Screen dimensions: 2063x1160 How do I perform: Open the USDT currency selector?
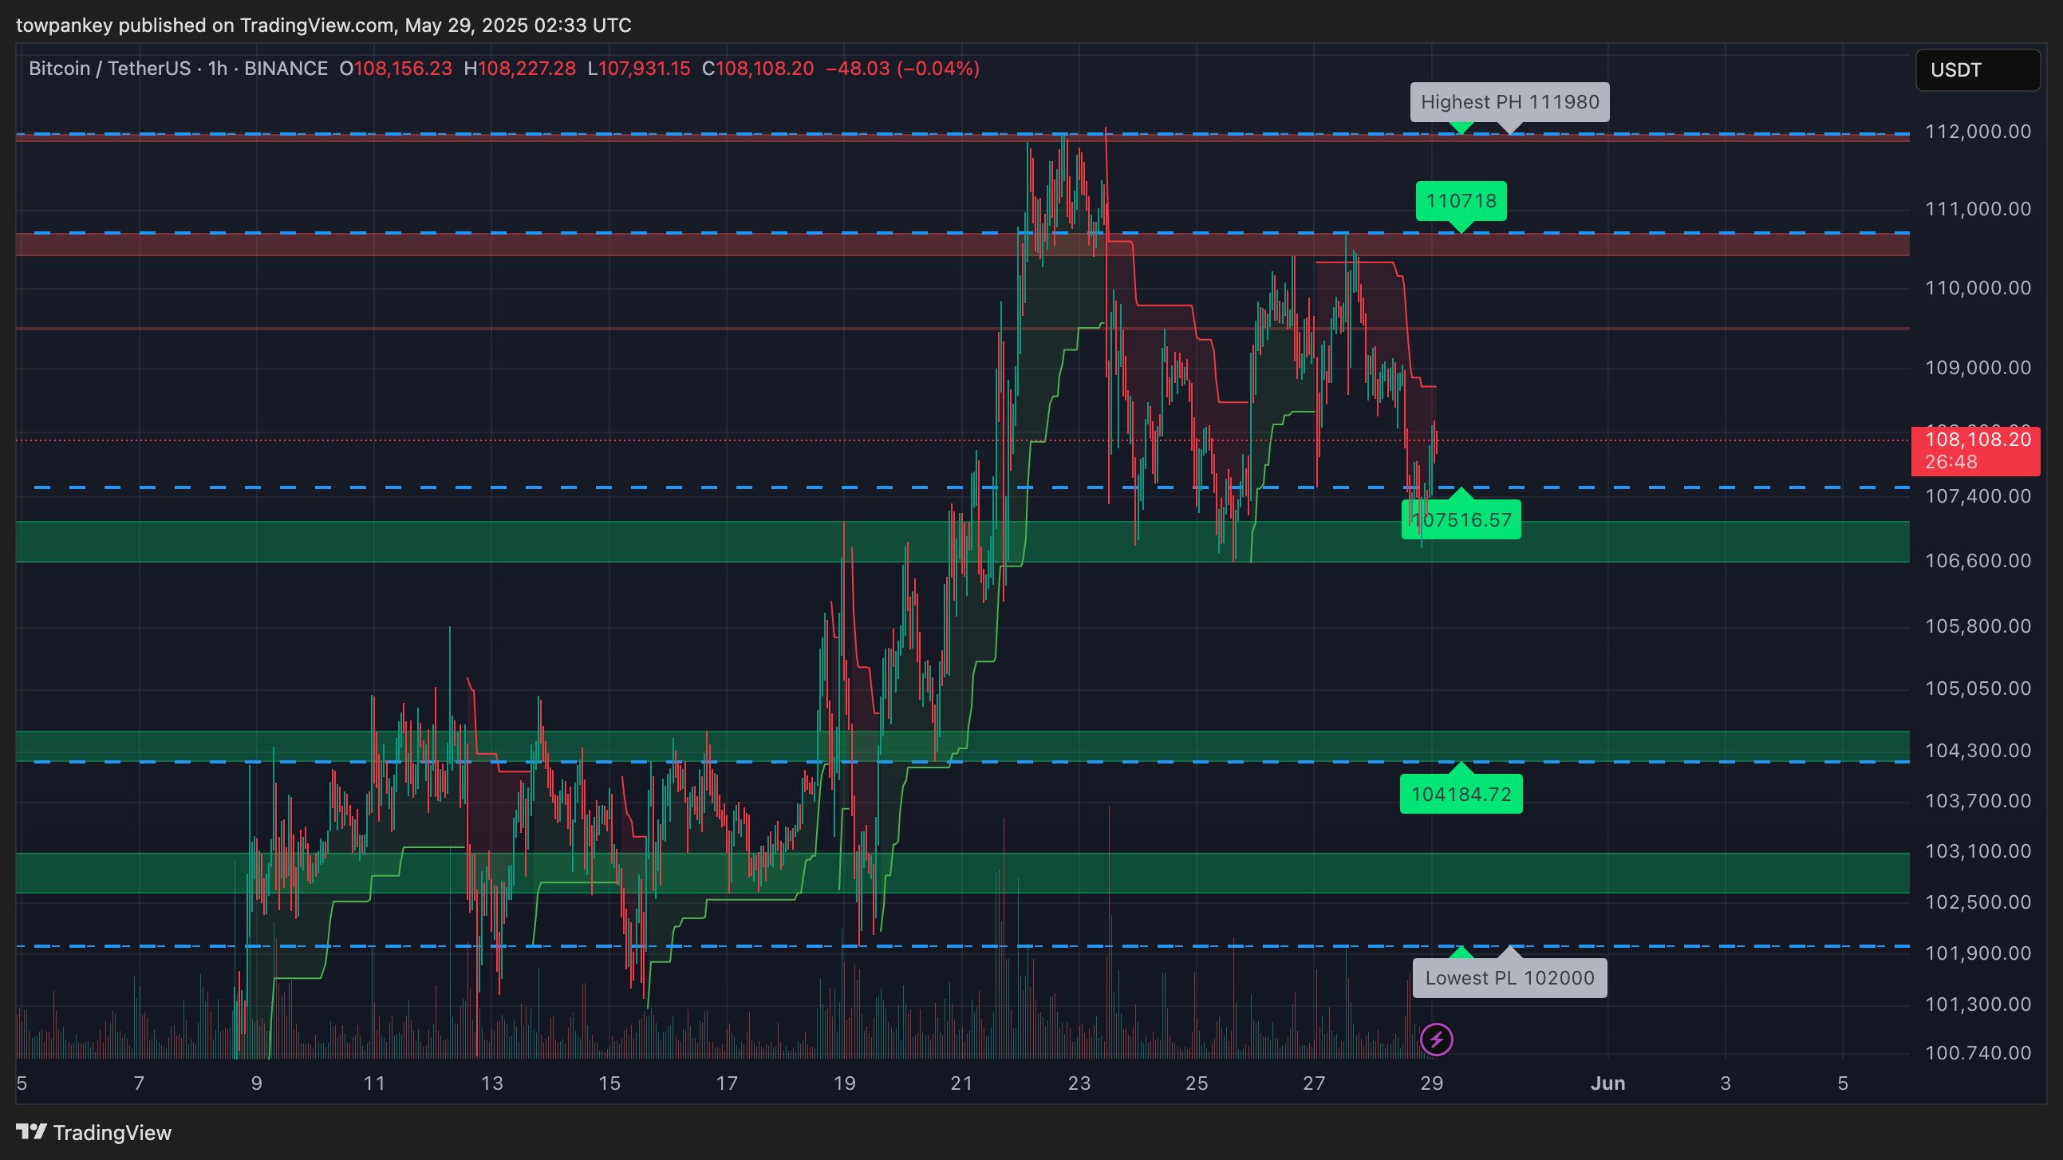tap(1977, 69)
